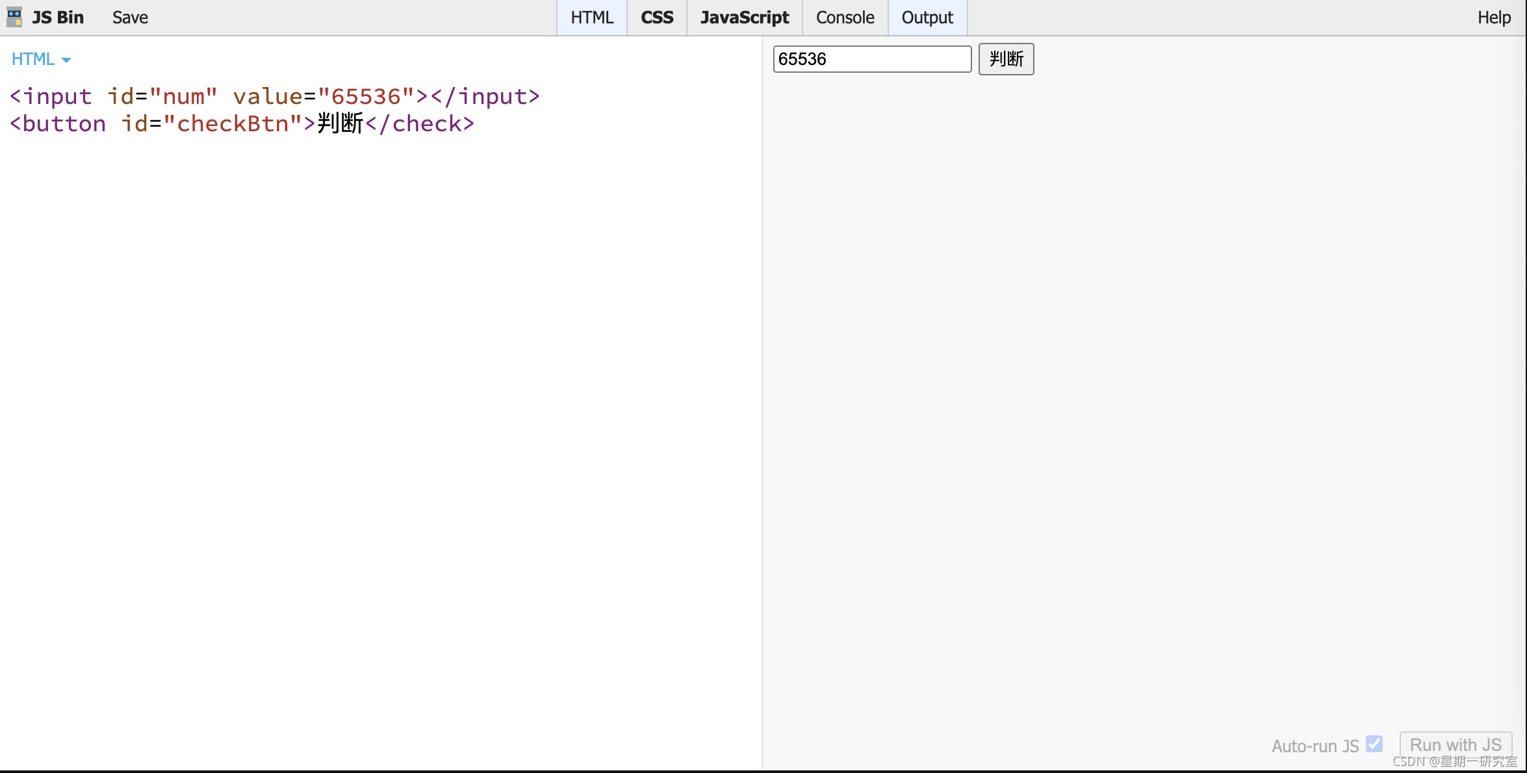Image resolution: width=1527 pixels, height=773 pixels.
Task: Open the Console panel tab
Action: [845, 18]
